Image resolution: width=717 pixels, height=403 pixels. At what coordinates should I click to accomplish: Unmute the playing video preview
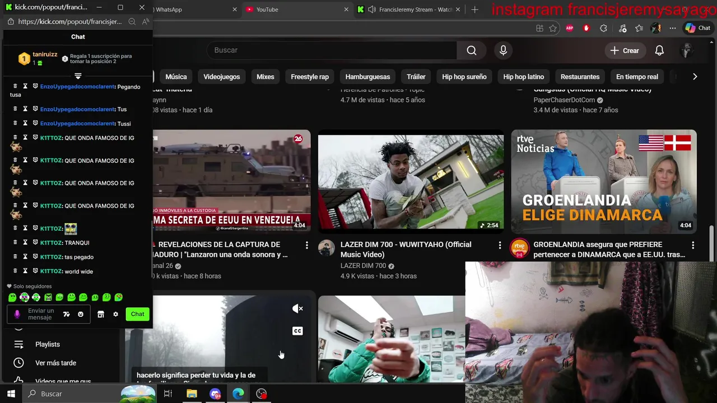(x=297, y=308)
